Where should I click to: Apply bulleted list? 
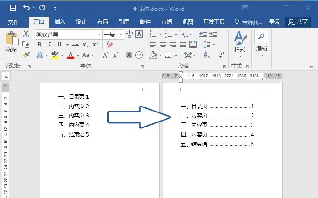click(x=153, y=34)
